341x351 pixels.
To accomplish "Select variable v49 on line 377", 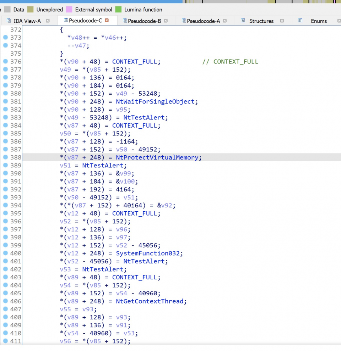I will coord(65,69).
